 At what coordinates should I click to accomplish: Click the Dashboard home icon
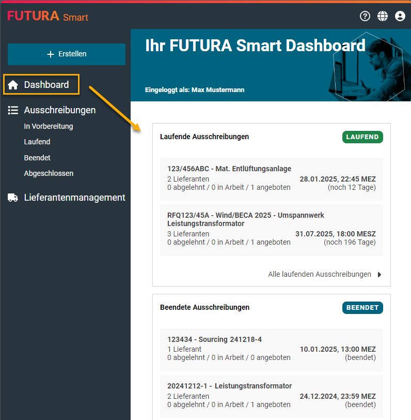pyautogui.click(x=13, y=85)
